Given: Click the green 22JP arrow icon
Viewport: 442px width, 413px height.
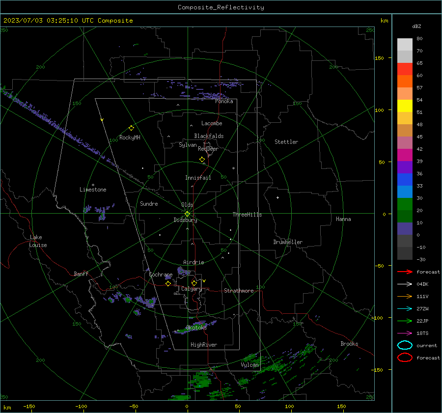Looking at the screenshot, I should click(405, 321).
